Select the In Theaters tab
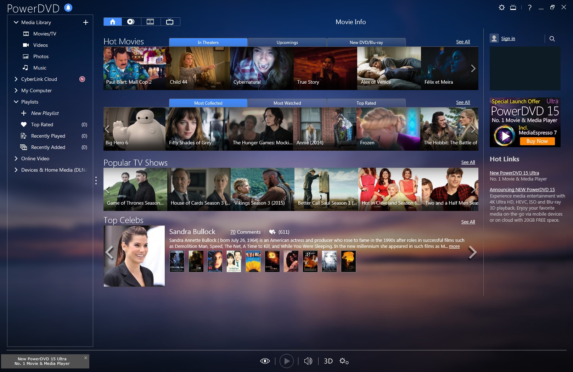 (208, 42)
